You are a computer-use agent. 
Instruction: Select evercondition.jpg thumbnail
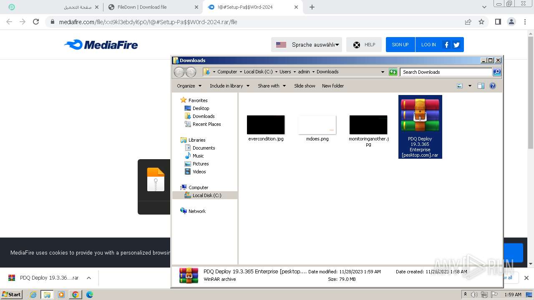tap(266, 125)
